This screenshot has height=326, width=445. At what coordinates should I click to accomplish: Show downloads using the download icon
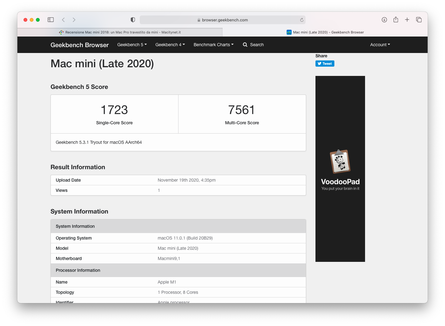[x=384, y=20]
